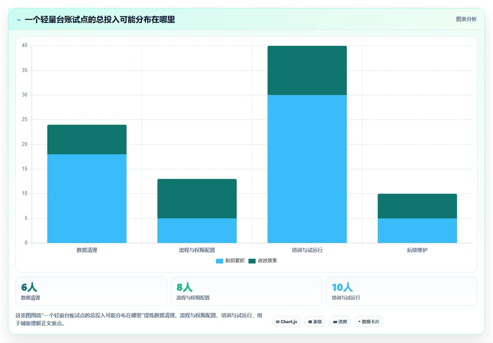Click the blue bar segment for 后续维护
Image resolution: width=493 pixels, height=343 pixels.
click(417, 231)
